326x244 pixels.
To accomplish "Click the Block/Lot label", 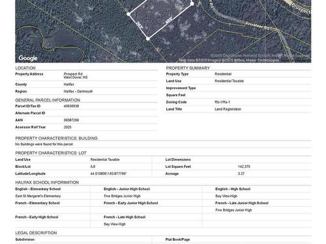I will point(23,167).
